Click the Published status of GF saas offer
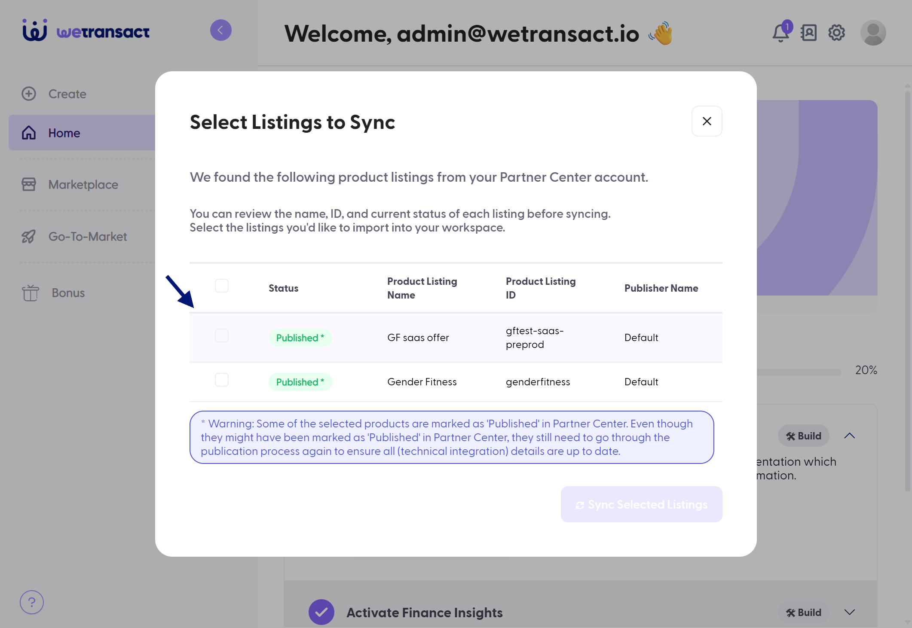 click(x=300, y=338)
